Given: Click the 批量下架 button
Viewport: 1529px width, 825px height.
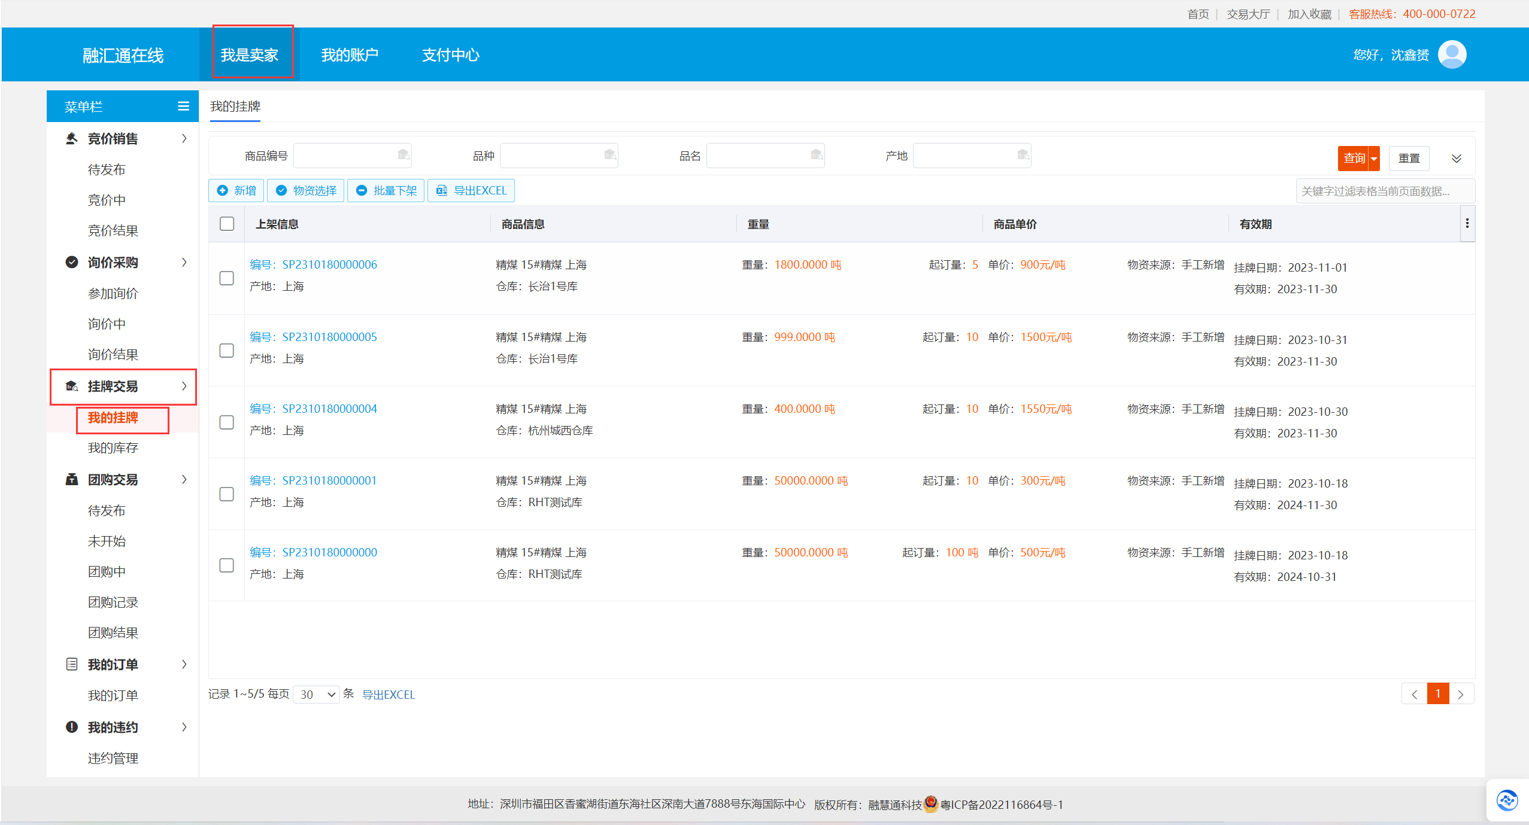Looking at the screenshot, I should [x=386, y=190].
